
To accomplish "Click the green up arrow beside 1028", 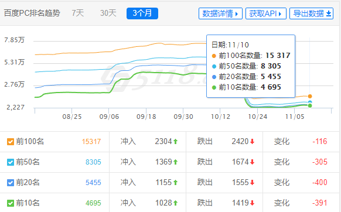I will coord(176,203).
